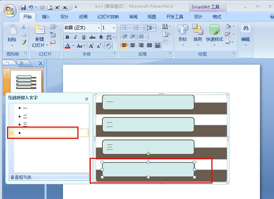Click the Undo arrow icon
The width and height of the screenshot is (274, 199).
pos(31,7)
